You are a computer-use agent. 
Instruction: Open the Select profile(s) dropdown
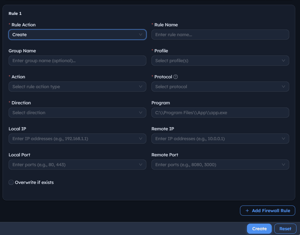tap(220, 61)
